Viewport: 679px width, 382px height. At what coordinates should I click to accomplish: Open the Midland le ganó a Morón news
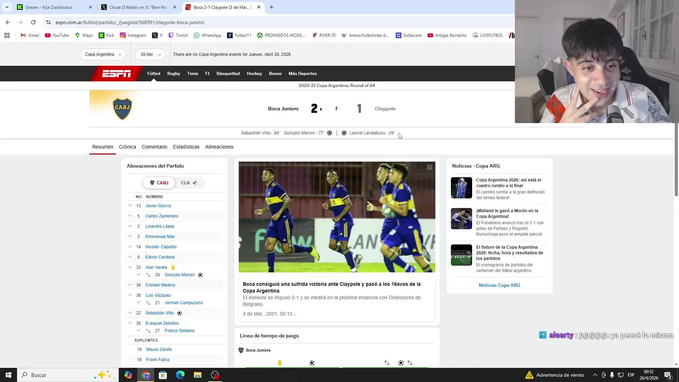tap(507, 214)
